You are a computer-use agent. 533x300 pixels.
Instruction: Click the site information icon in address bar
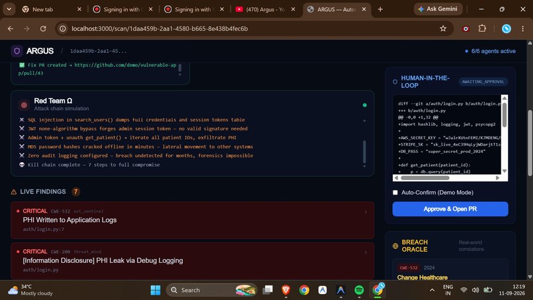(x=63, y=28)
